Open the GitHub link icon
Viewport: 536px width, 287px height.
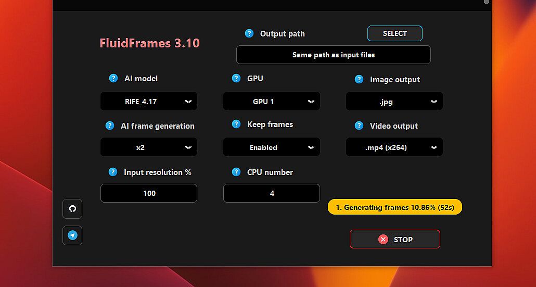point(72,209)
